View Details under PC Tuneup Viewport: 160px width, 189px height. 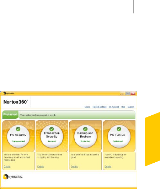click(108, 167)
